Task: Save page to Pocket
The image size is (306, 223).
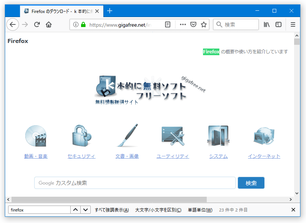Action: point(193,24)
